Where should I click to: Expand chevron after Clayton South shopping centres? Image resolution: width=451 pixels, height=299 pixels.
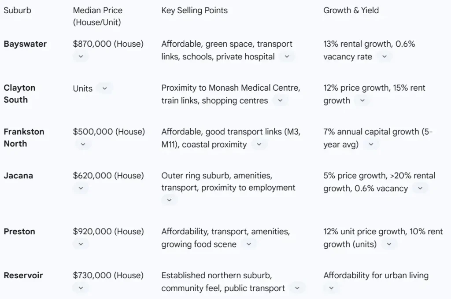tap(280, 100)
